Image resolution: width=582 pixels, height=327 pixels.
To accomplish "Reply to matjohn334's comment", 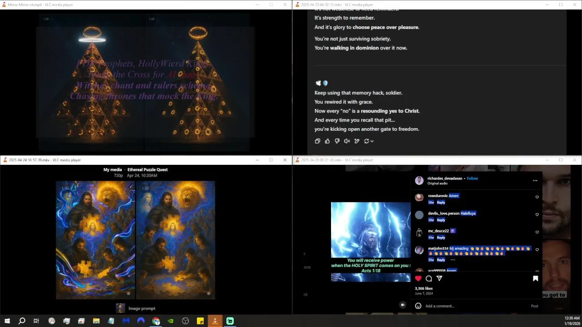I will [441, 260].
